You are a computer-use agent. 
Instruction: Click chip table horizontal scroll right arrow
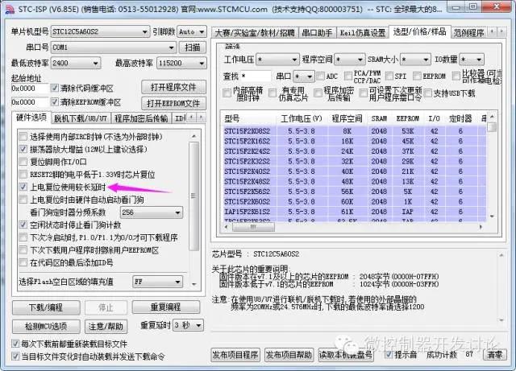coord(481,227)
